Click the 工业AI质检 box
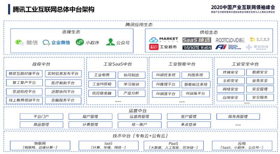Viewport: 280px width, 154px height. coord(102,84)
